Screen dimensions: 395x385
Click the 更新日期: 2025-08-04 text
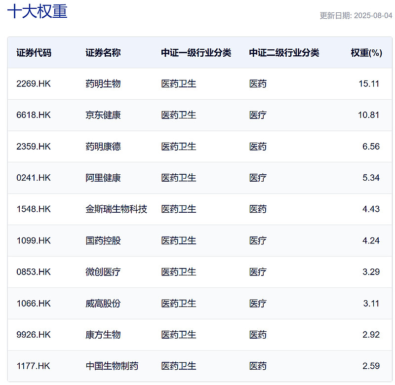click(x=355, y=16)
